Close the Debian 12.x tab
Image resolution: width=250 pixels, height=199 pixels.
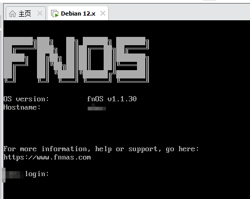pos(103,14)
